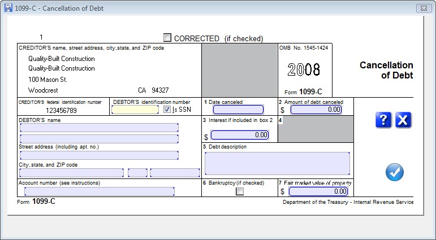Select the Fair market value of property field
This screenshot has height=240, width=436.
318,191
